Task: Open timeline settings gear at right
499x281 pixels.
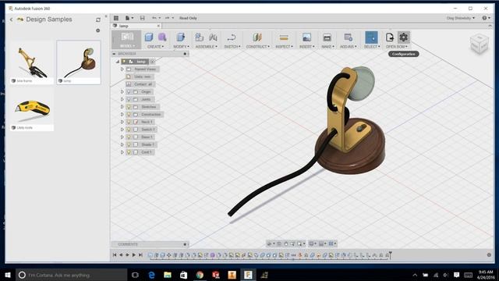Action: click(x=489, y=255)
